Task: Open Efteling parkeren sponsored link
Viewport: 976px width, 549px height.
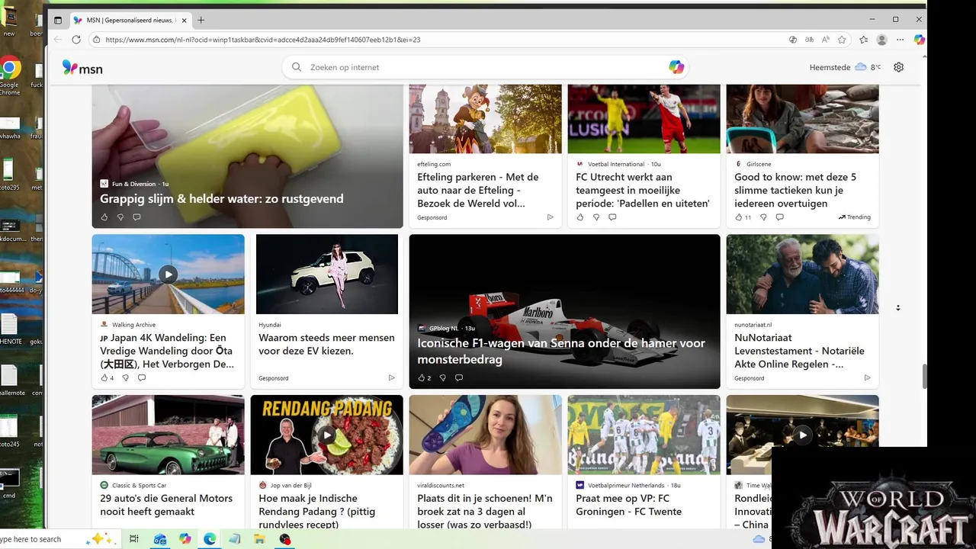Action: tap(478, 191)
